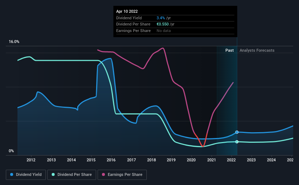The height and width of the screenshot is (185, 299).
Task: Click the 2024 x-axis year label
Action: [x=271, y=160]
